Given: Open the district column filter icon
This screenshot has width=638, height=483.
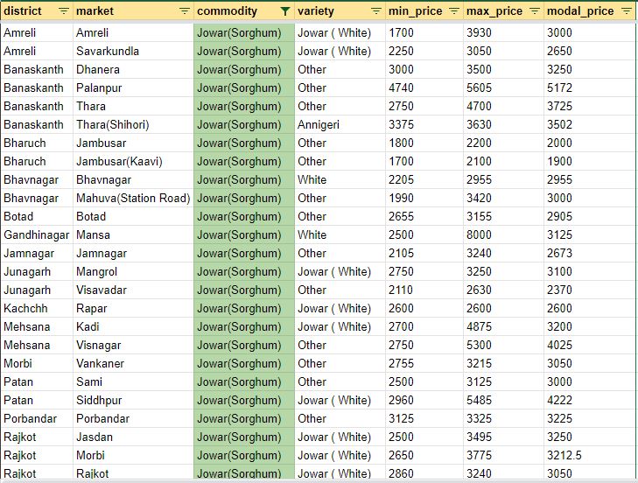Looking at the screenshot, I should point(64,11).
